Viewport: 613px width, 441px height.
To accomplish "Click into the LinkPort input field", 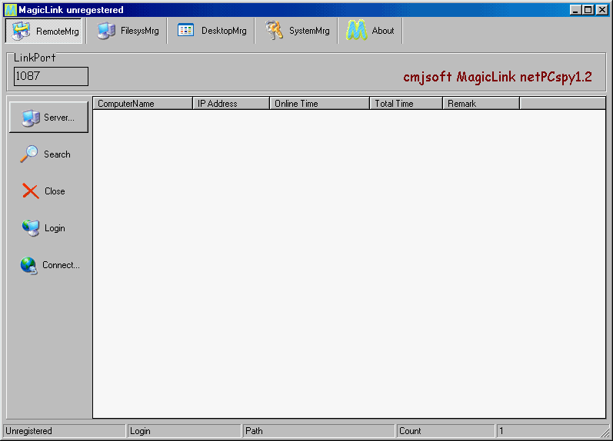I will pyautogui.click(x=51, y=76).
